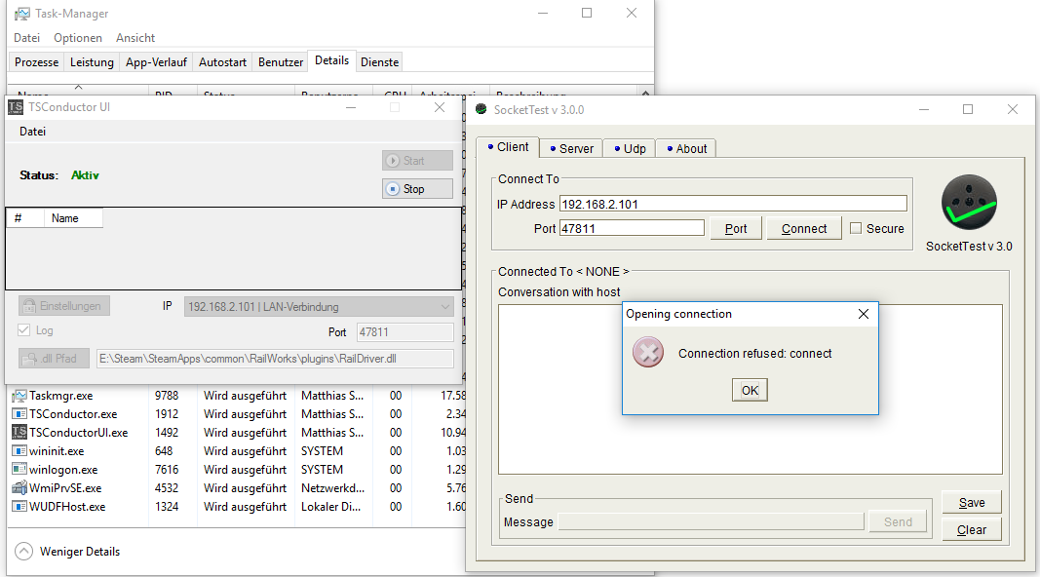Click the Einstellungen button
1040x577 pixels.
point(63,306)
